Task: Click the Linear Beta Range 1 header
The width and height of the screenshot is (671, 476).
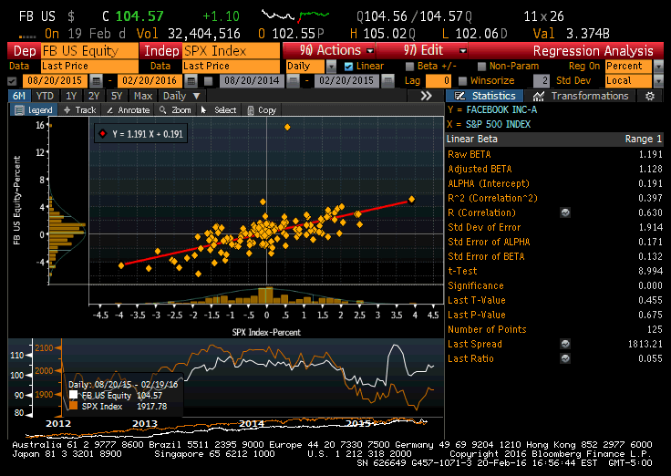Action: coord(554,140)
